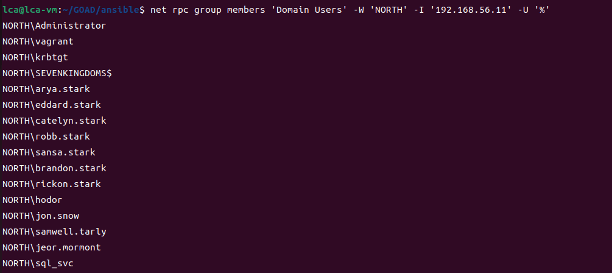Click the NORTH\jon.snow entry
This screenshot has width=612, height=273.
(41, 216)
